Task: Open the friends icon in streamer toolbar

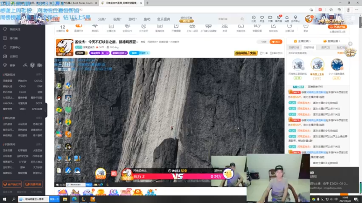Action: tap(224, 26)
